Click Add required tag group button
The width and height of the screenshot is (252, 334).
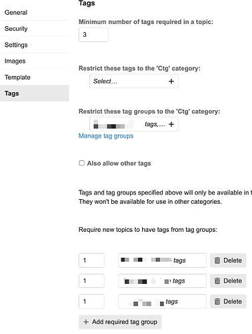[x=120, y=322]
